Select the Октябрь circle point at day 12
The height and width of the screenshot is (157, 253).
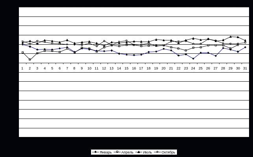pos(104,41)
